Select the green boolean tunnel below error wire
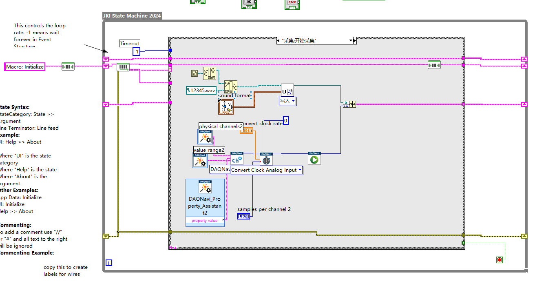Viewport: 546px width, 297px height. click(463, 243)
